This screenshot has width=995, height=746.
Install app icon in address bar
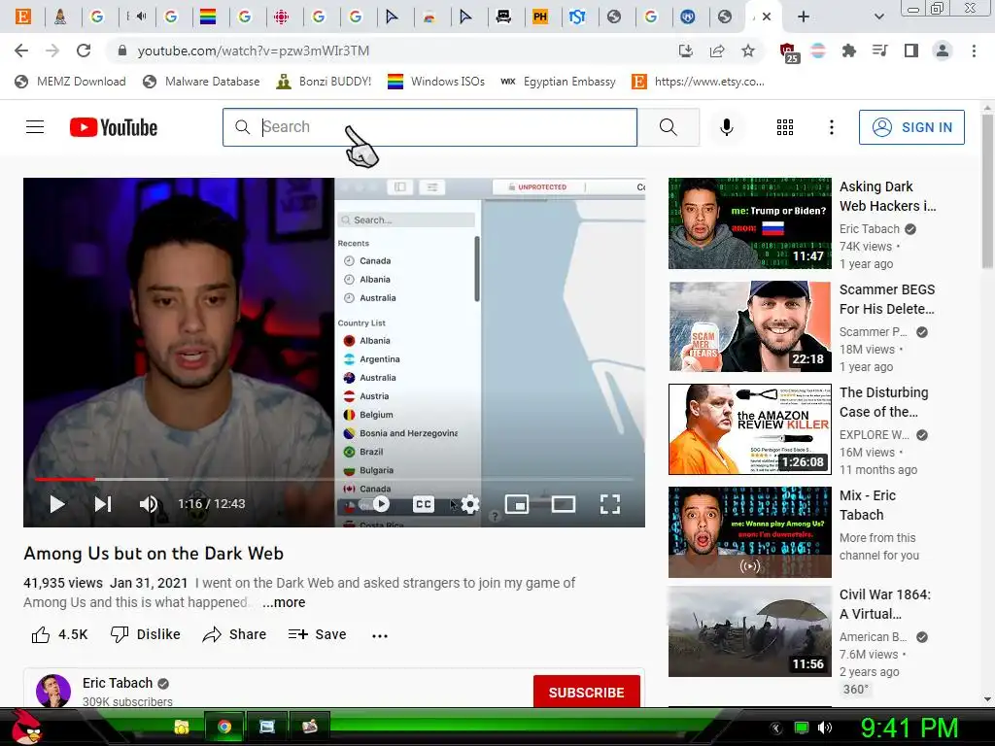pyautogui.click(x=685, y=51)
